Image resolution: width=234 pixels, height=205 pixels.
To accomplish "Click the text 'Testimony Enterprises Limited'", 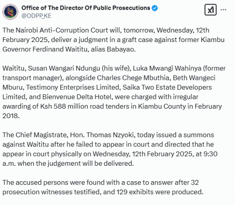I will [x=73, y=87].
